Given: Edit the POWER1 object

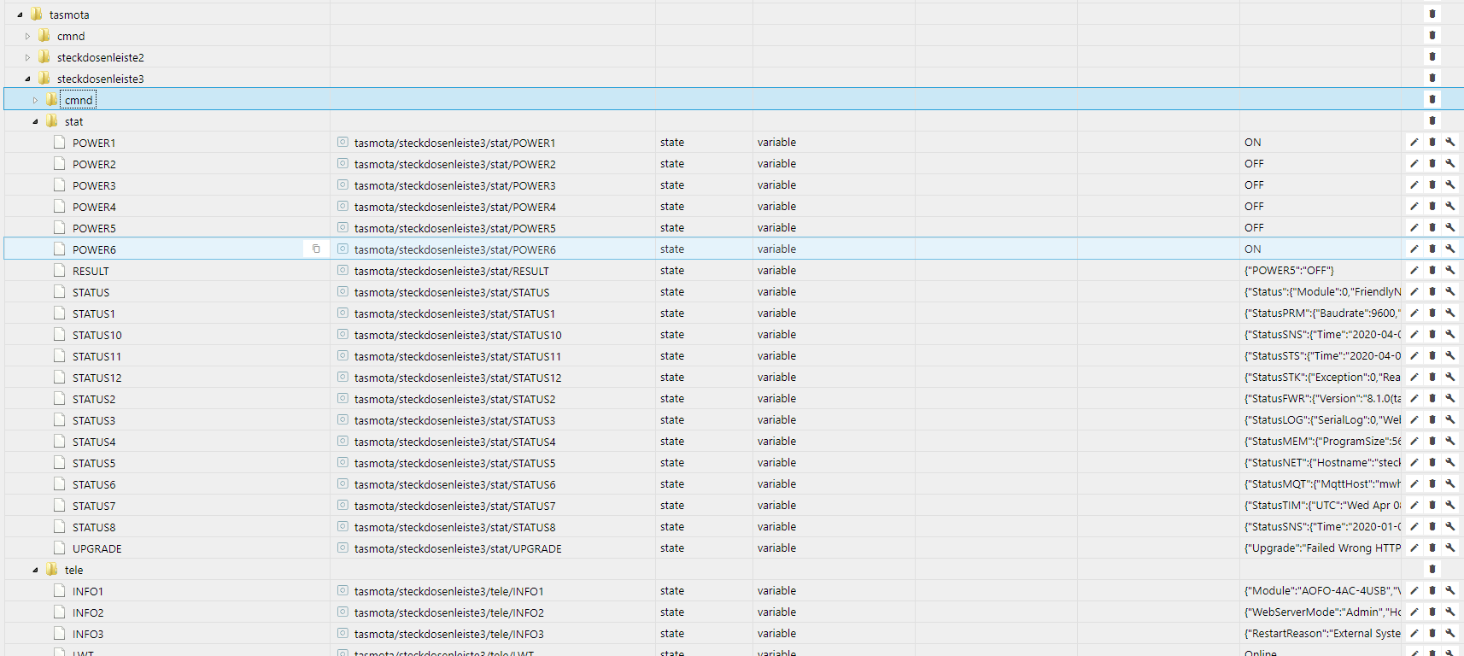Looking at the screenshot, I should (x=1414, y=143).
